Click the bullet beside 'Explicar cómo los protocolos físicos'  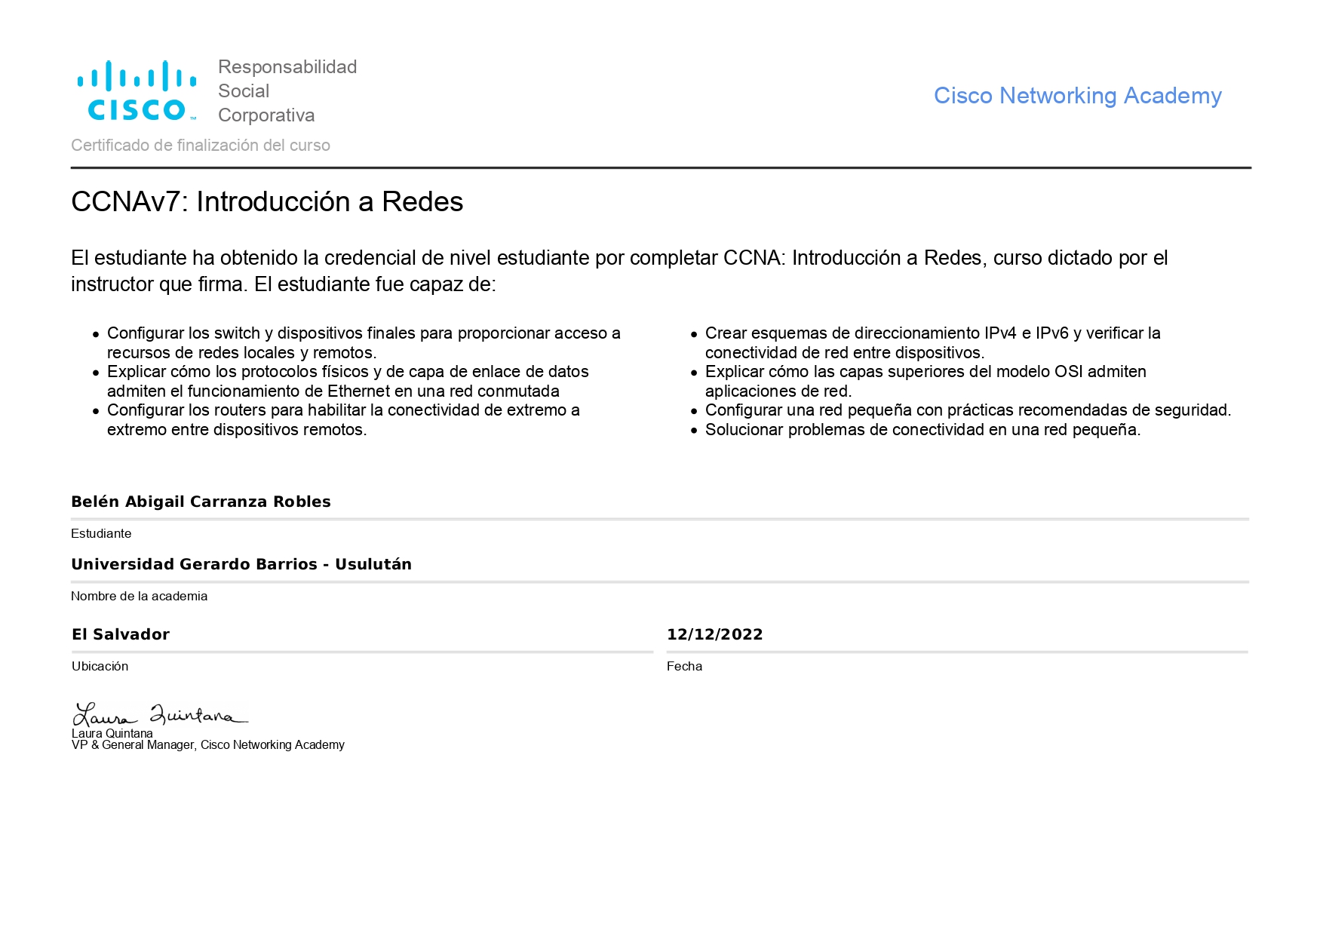[x=95, y=372]
